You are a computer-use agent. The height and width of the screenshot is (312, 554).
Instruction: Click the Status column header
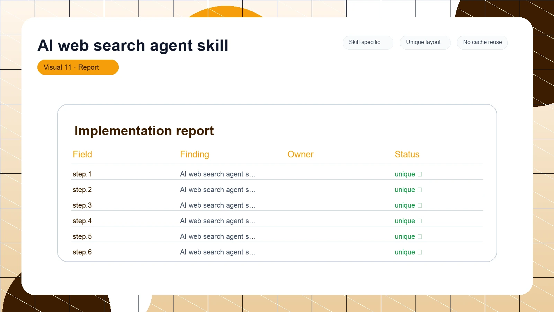pyautogui.click(x=407, y=154)
